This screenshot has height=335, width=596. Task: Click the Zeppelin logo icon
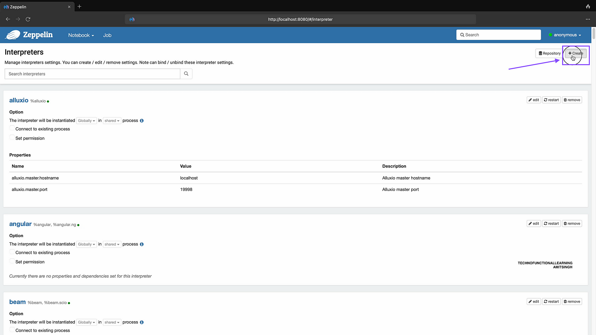pos(13,35)
